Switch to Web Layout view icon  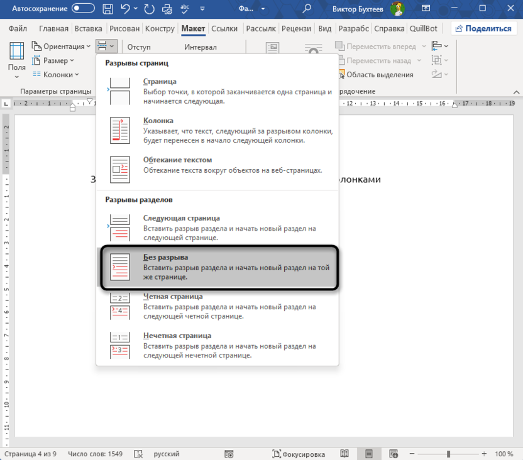click(394, 454)
